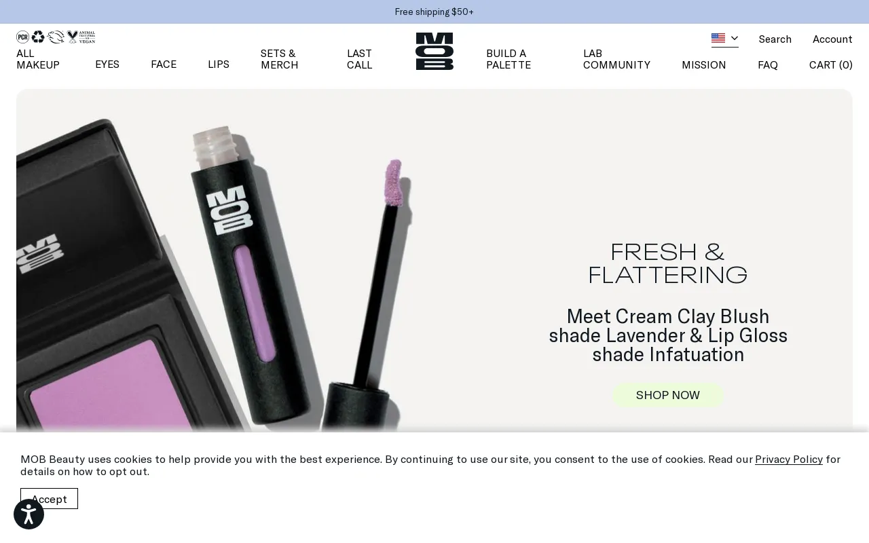The width and height of the screenshot is (869, 543).
Task: Click the Shop Now button
Action: point(668,396)
